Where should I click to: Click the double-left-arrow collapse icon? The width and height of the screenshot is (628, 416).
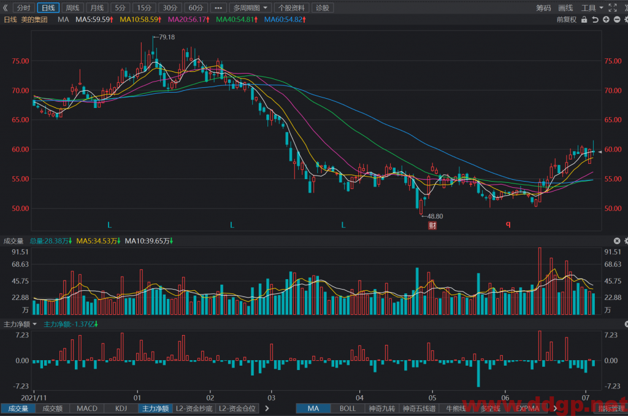click(x=5, y=7)
